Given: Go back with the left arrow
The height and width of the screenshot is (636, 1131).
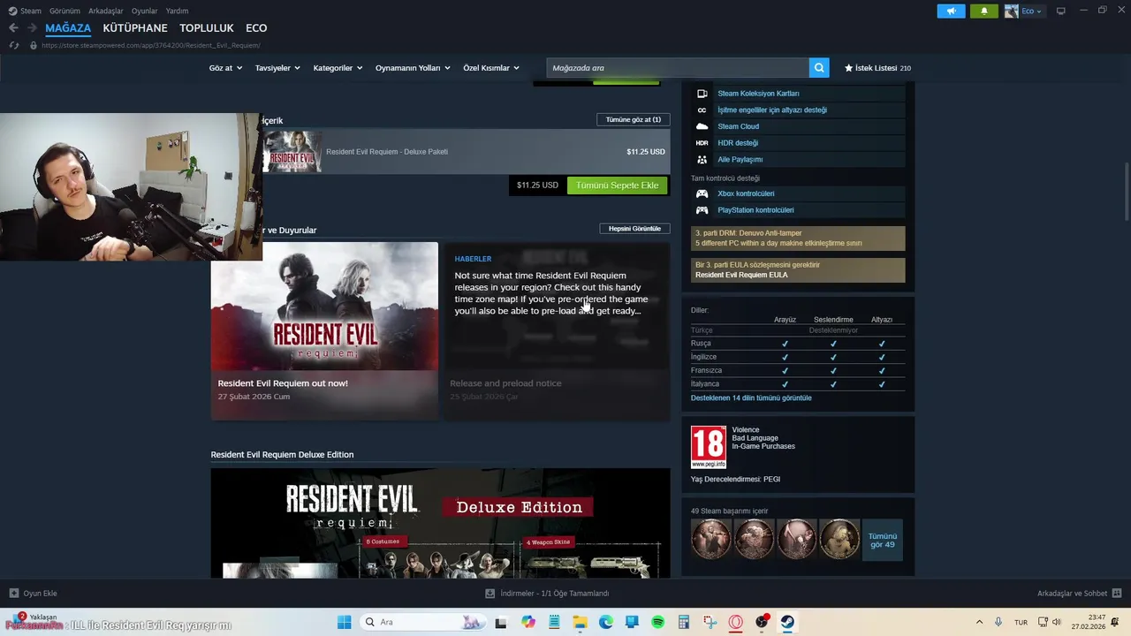Looking at the screenshot, I should tap(13, 28).
